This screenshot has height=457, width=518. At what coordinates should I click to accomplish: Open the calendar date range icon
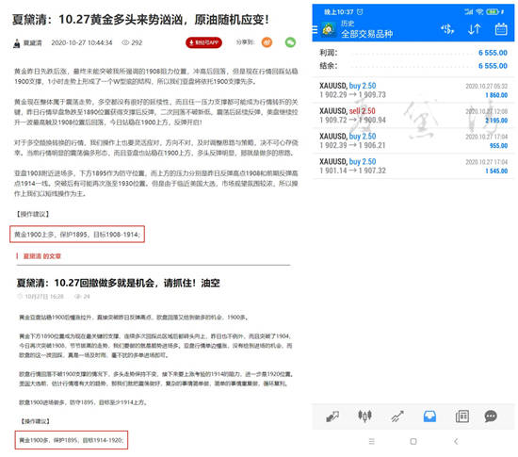(501, 29)
